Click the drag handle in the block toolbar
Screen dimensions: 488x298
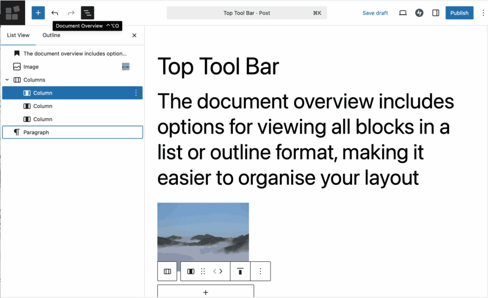point(203,271)
